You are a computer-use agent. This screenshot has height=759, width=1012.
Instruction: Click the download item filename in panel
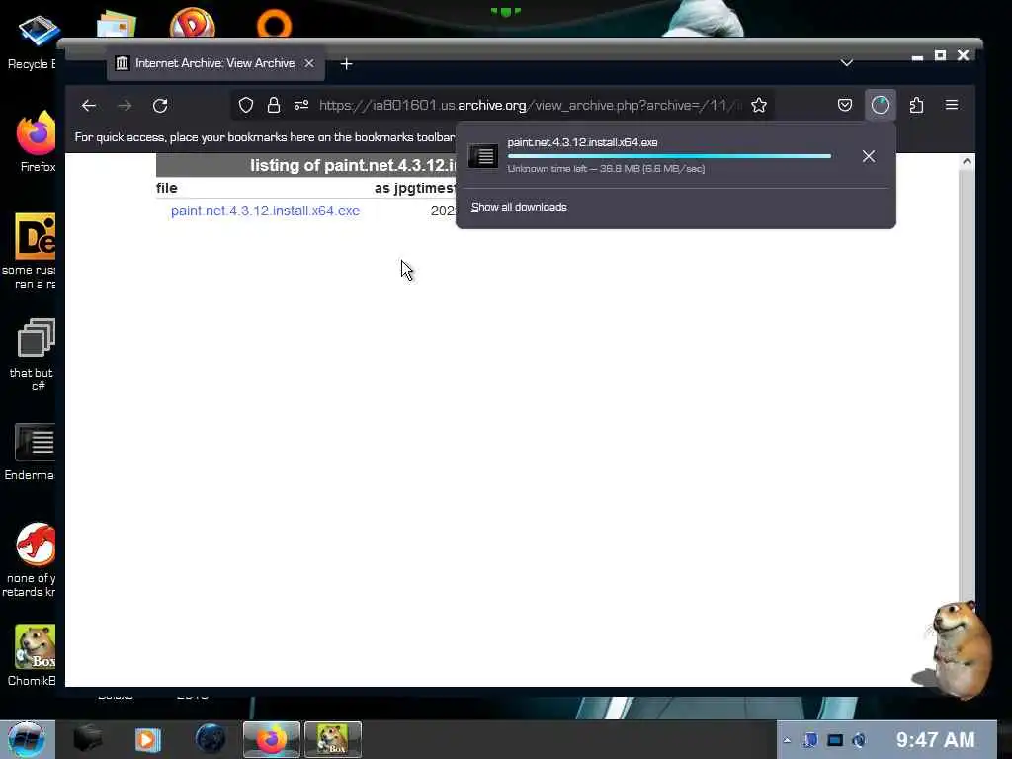582,142
